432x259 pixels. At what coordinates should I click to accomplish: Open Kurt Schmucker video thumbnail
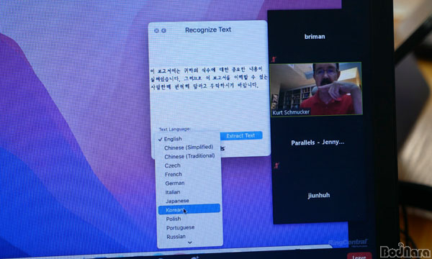click(316, 89)
